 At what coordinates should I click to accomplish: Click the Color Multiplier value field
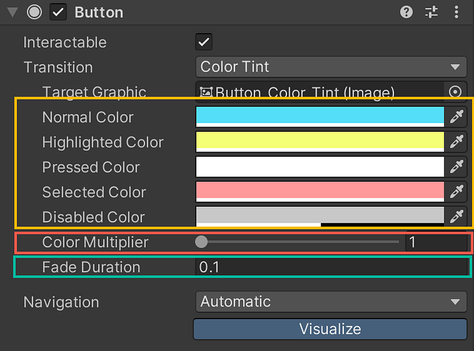click(435, 242)
